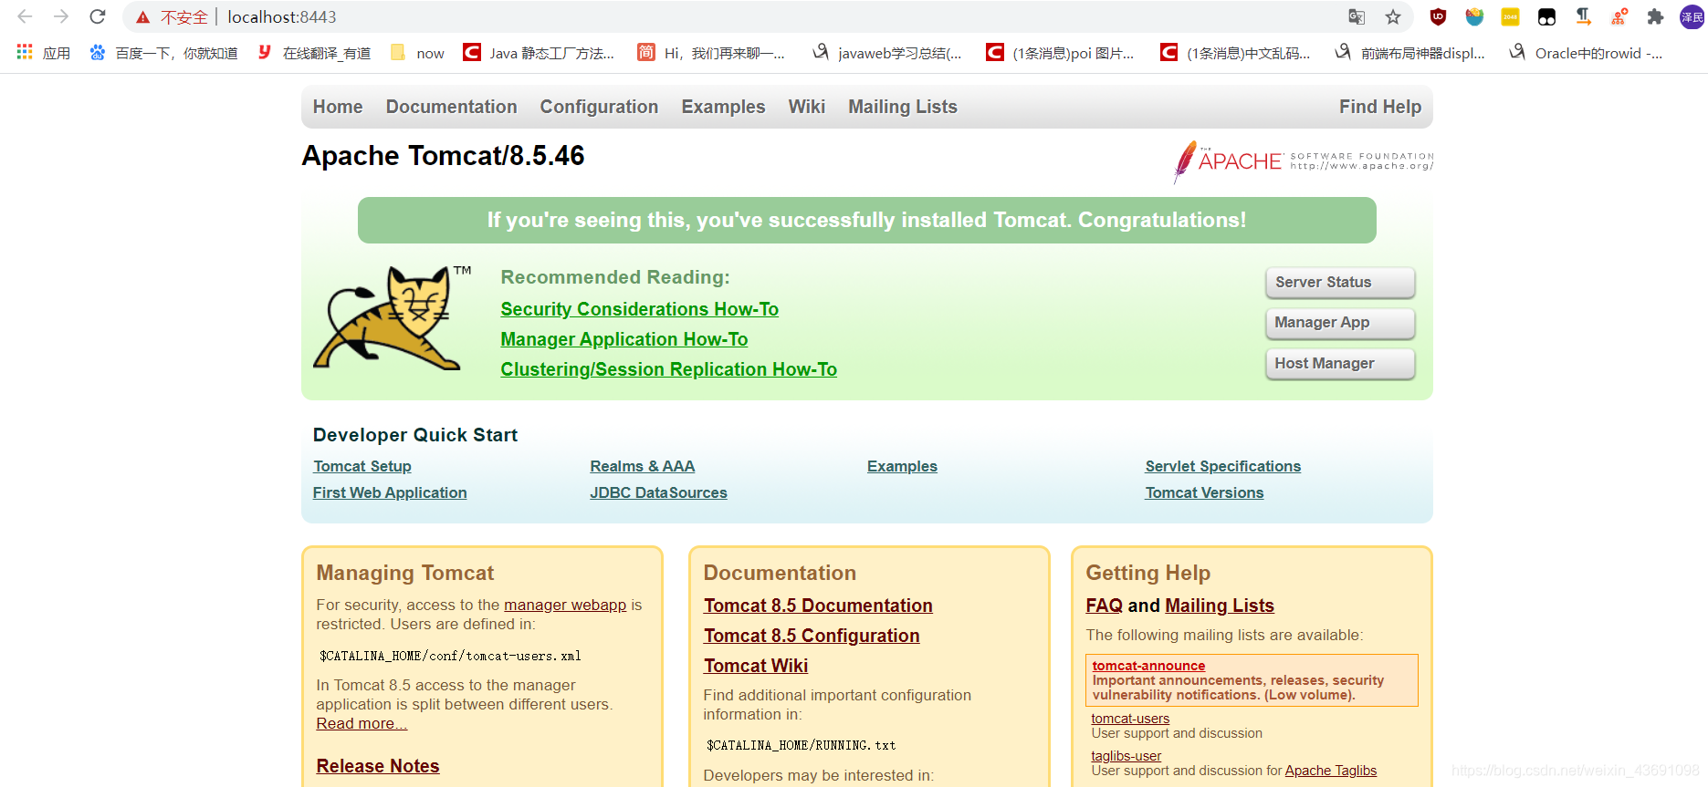
Task: Open Examples in the nav bar
Action: pyautogui.click(x=723, y=107)
